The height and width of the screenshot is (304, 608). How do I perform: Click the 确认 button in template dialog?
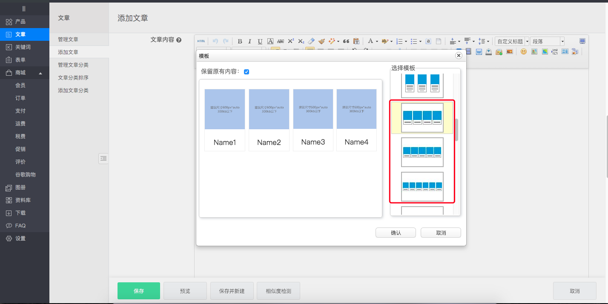pos(396,233)
